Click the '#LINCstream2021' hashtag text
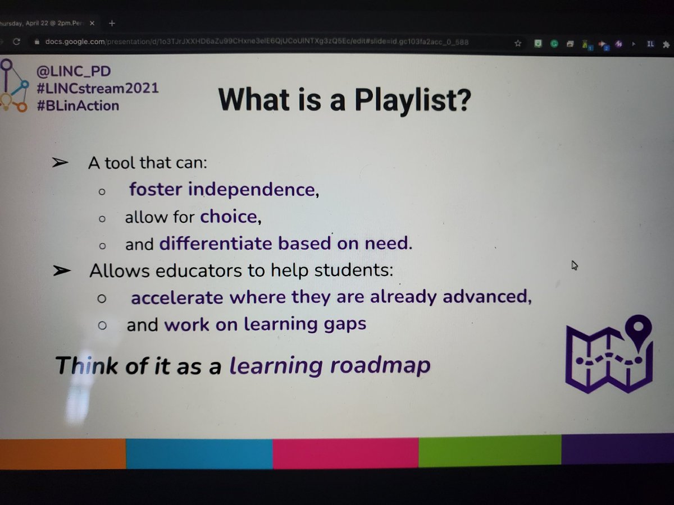 (x=98, y=88)
